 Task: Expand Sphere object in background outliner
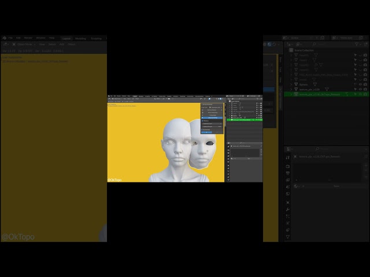point(291,84)
